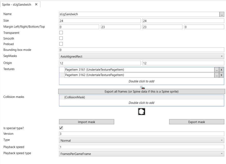
Task: Click the Export mask button
Action: pyautogui.click(x=197, y=122)
